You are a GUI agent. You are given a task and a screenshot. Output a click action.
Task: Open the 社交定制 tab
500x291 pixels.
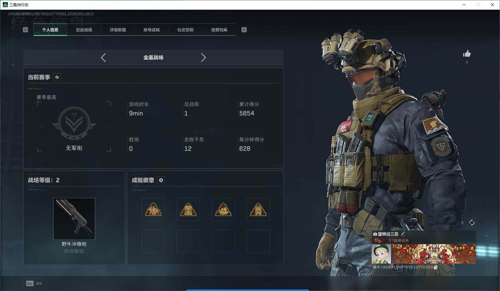pos(185,30)
